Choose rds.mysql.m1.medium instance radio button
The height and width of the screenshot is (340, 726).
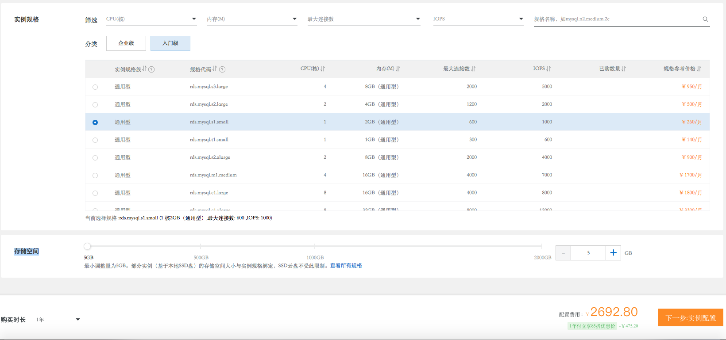[x=95, y=176]
